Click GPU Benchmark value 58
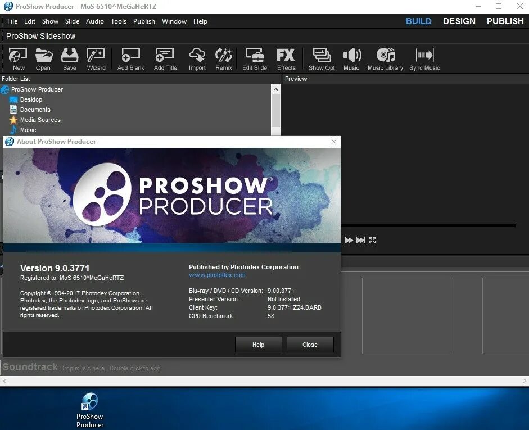 coord(271,316)
